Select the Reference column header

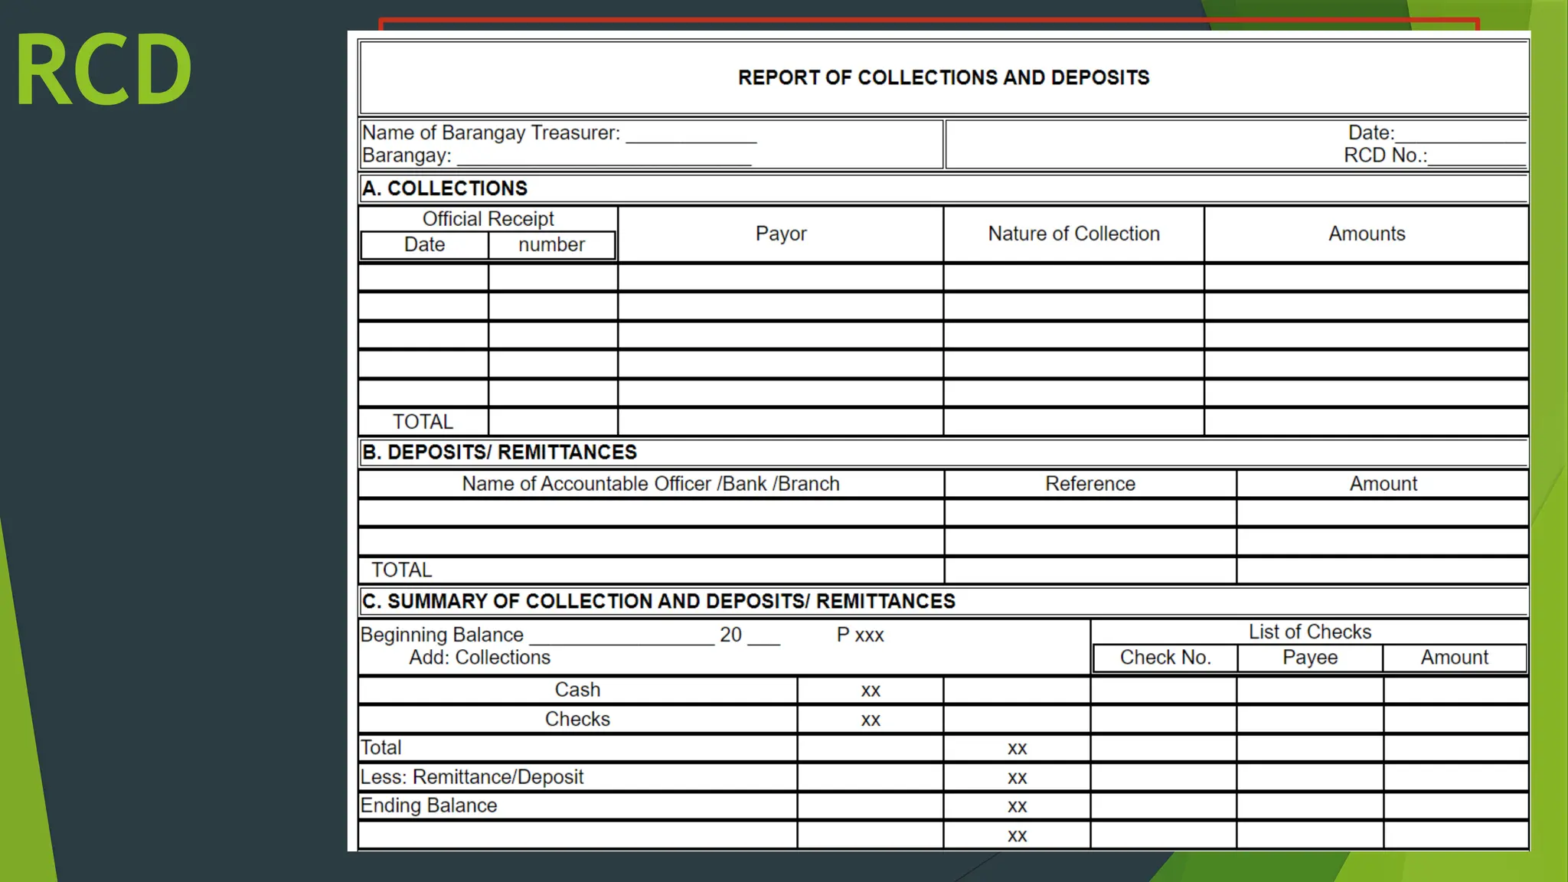point(1090,484)
